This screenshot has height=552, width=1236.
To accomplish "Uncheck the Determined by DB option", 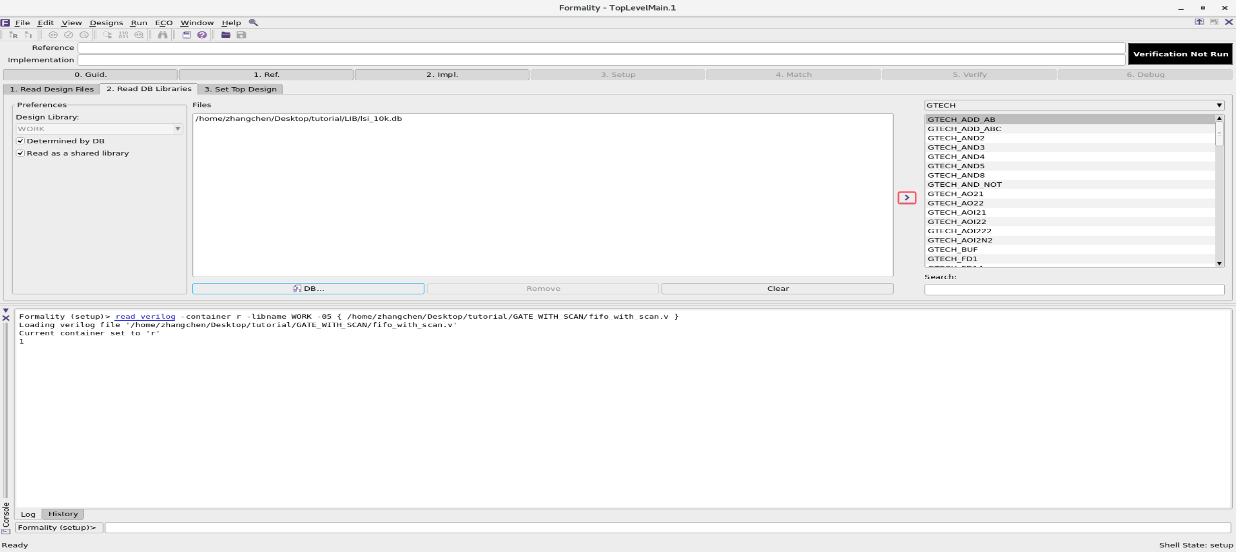I will point(20,140).
